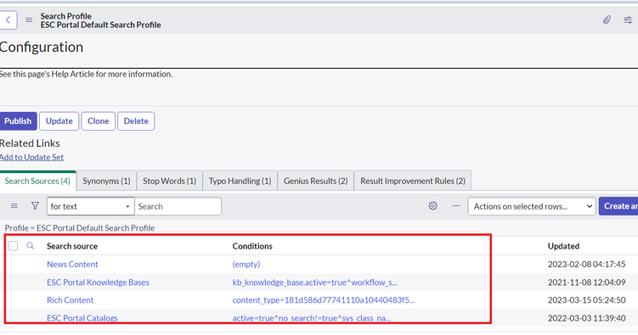Open the form personalization sliders icon
The height and width of the screenshot is (335, 638).
coord(628,20)
